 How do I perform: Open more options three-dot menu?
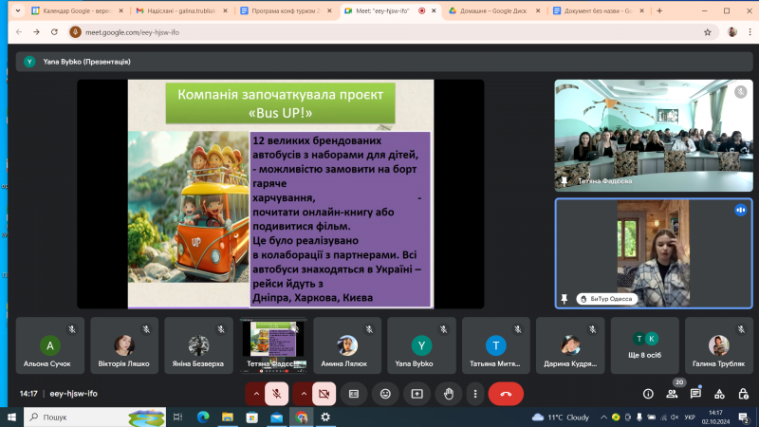click(475, 394)
